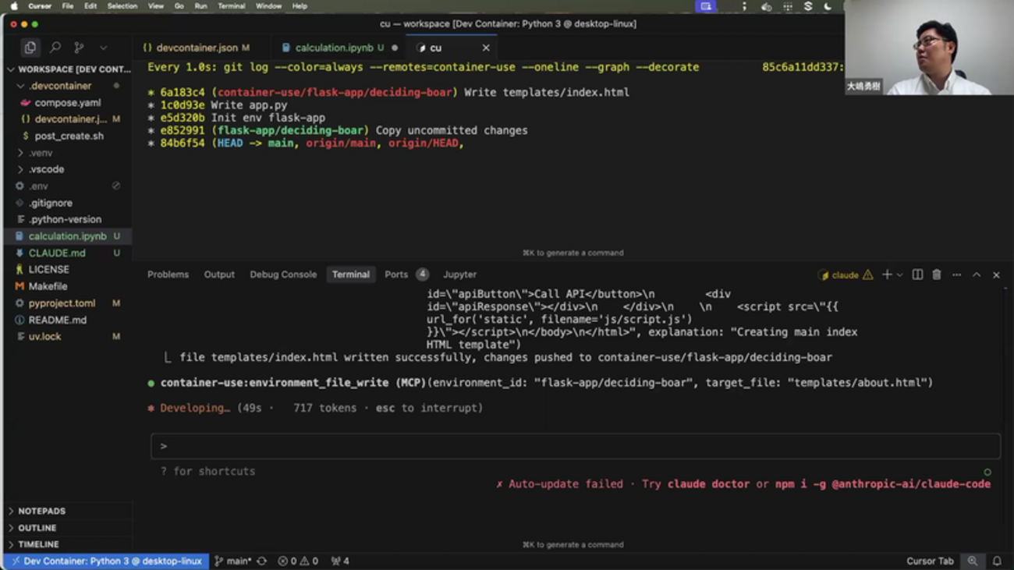
Task: Open notifications bell in status bar
Action: (x=997, y=561)
